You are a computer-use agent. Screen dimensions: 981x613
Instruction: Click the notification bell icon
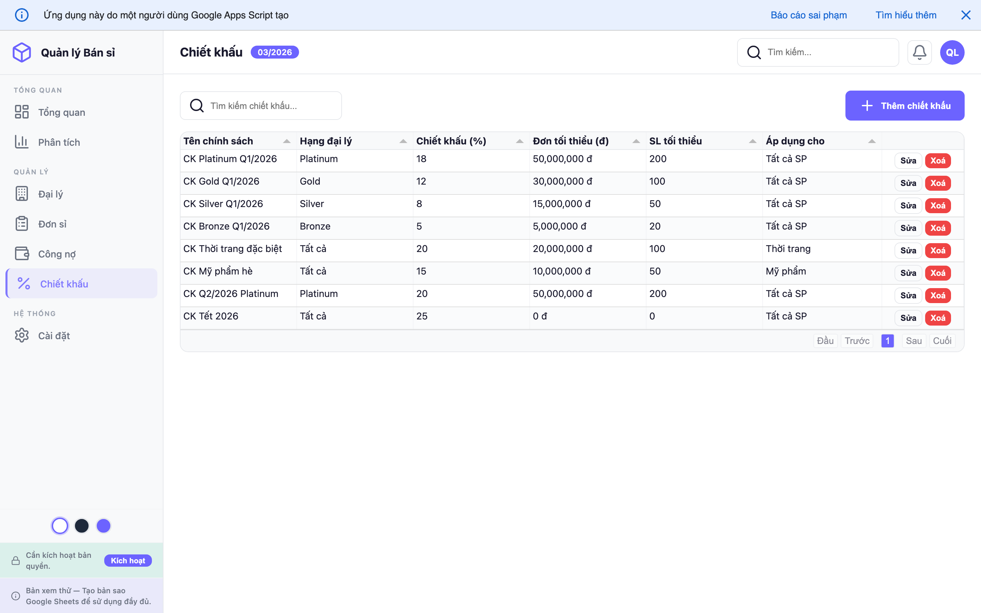919,52
